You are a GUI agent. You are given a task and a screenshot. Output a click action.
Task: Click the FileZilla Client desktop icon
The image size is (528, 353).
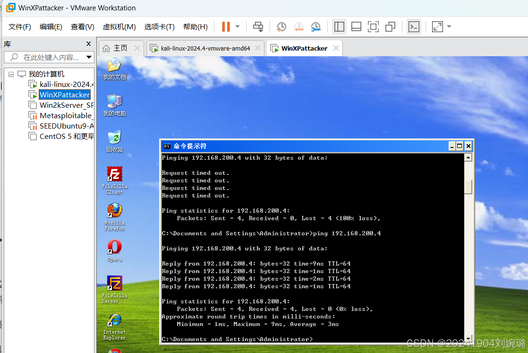coord(114,180)
